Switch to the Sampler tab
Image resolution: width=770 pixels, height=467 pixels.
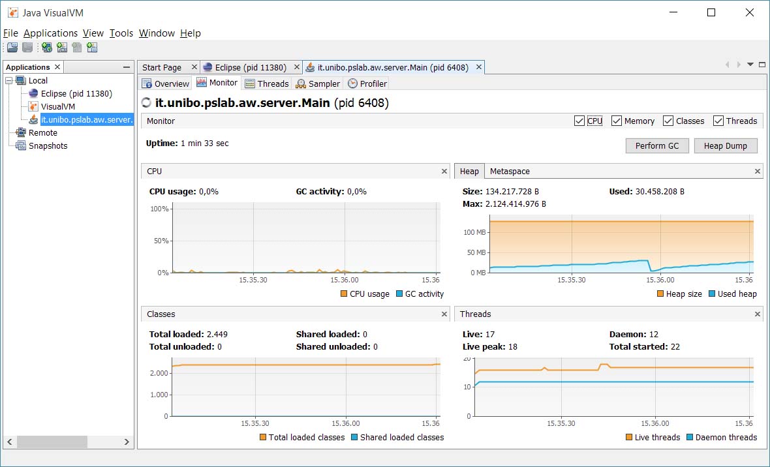[318, 83]
